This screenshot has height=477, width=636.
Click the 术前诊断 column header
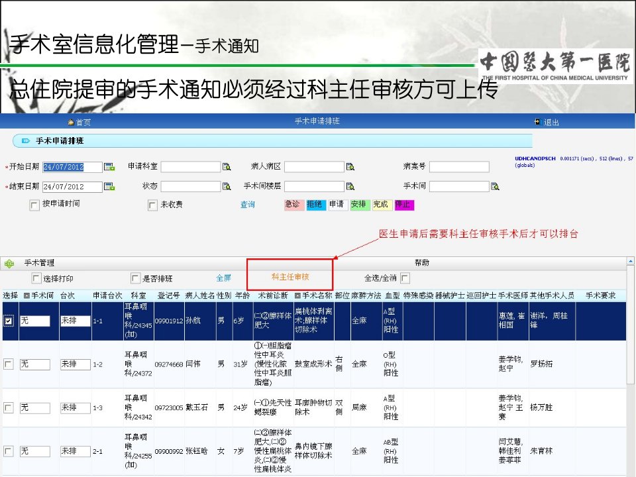click(273, 295)
